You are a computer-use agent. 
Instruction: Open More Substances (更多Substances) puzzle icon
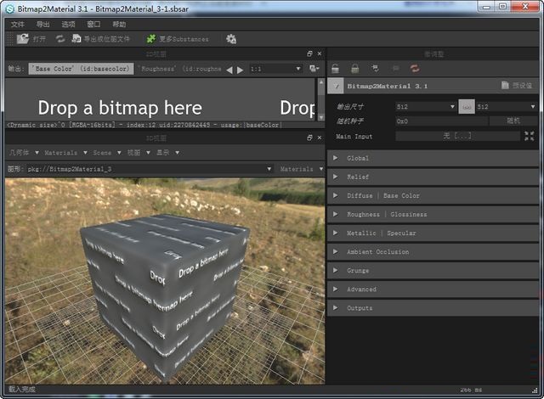point(151,39)
